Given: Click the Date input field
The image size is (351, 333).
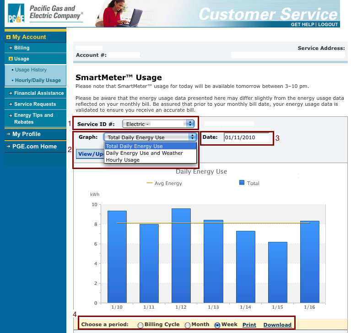Looking at the screenshot, I should click(246, 137).
